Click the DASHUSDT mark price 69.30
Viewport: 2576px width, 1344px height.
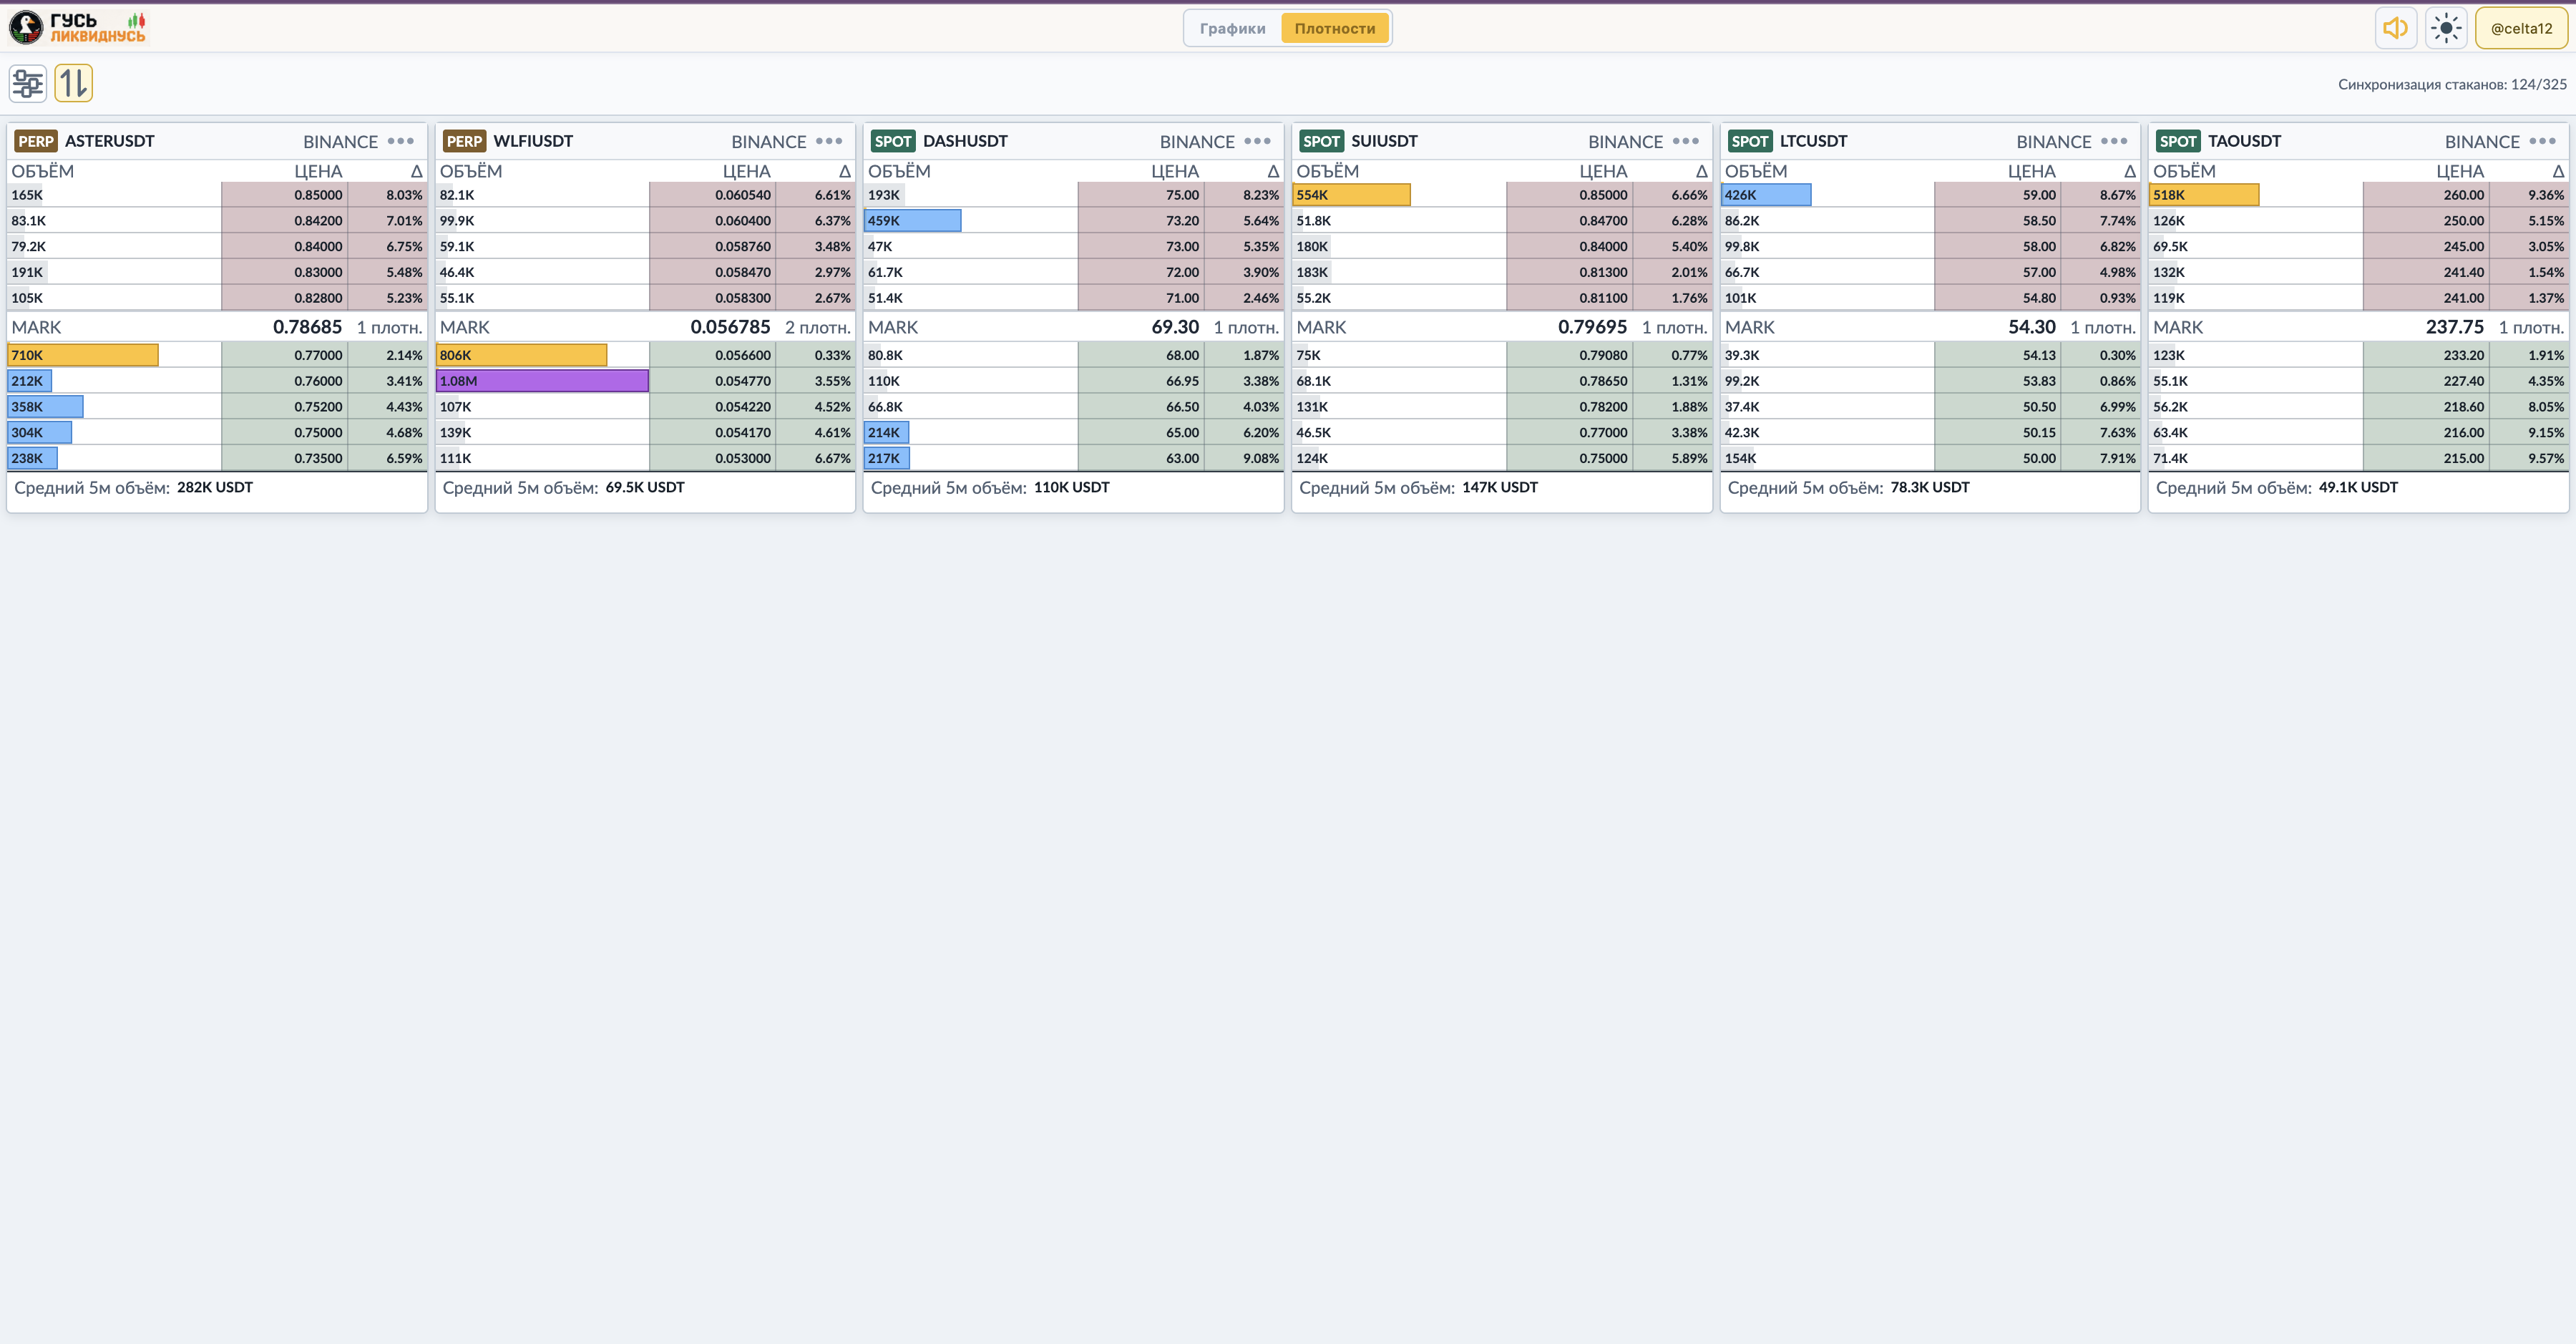(1175, 327)
